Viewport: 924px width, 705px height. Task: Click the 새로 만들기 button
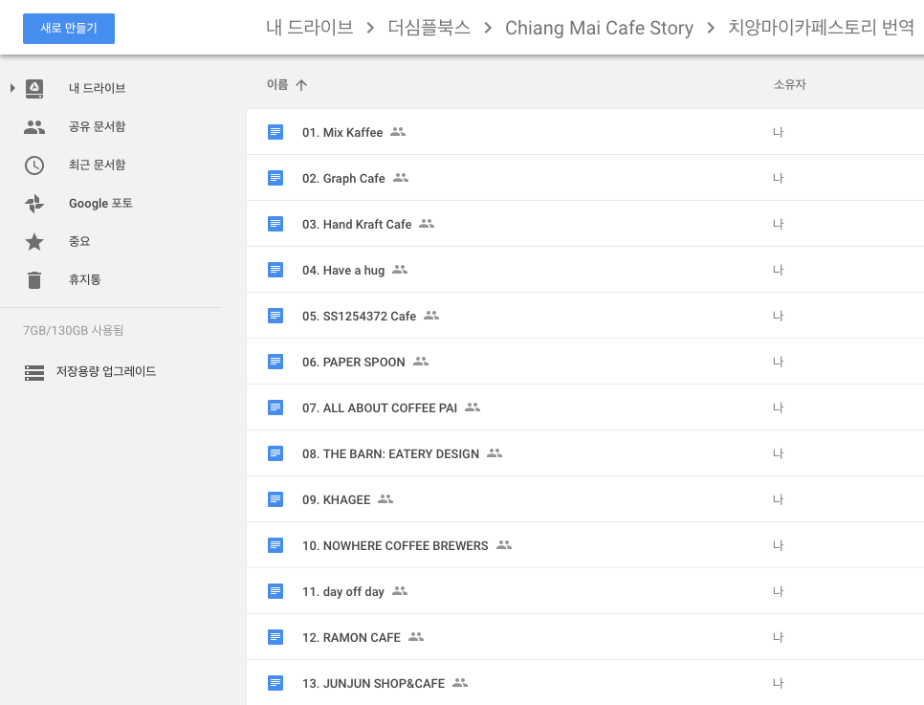tap(68, 29)
